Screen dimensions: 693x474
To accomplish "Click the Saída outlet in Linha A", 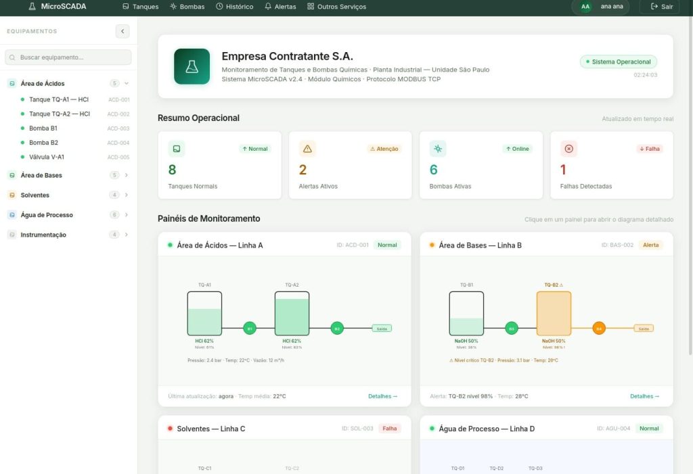I will point(382,328).
